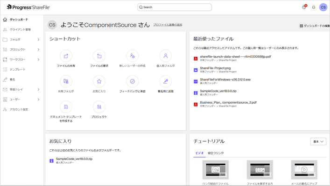
Task: Expand the プロジェクト sidebar chevron
Action: pos(38,49)
